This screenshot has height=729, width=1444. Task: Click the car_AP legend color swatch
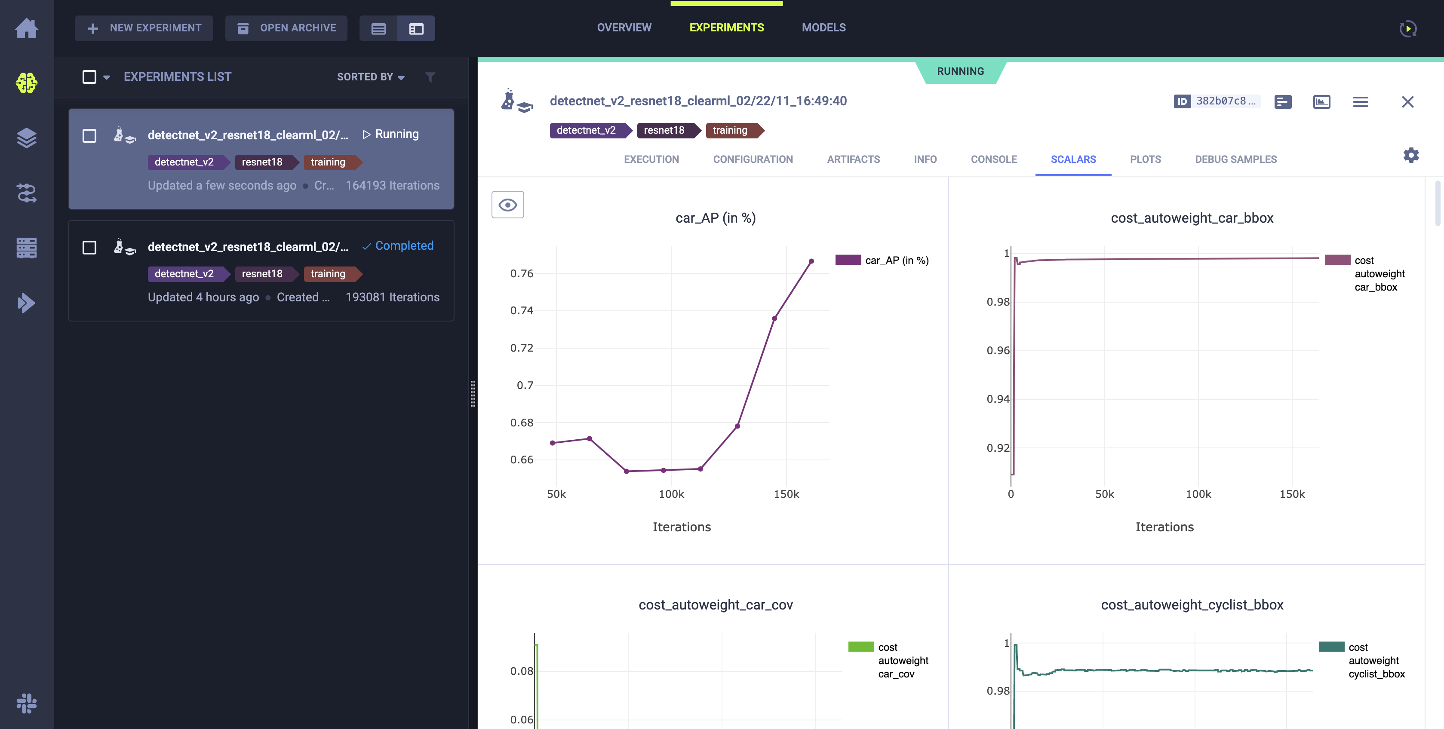click(x=848, y=260)
